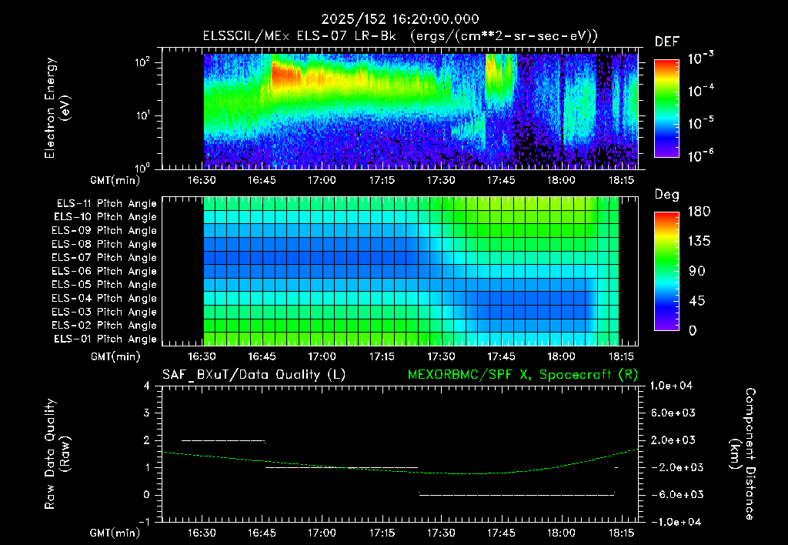Click the 17:00 tick under the spectrogram
The image size is (788, 545).
point(322,180)
